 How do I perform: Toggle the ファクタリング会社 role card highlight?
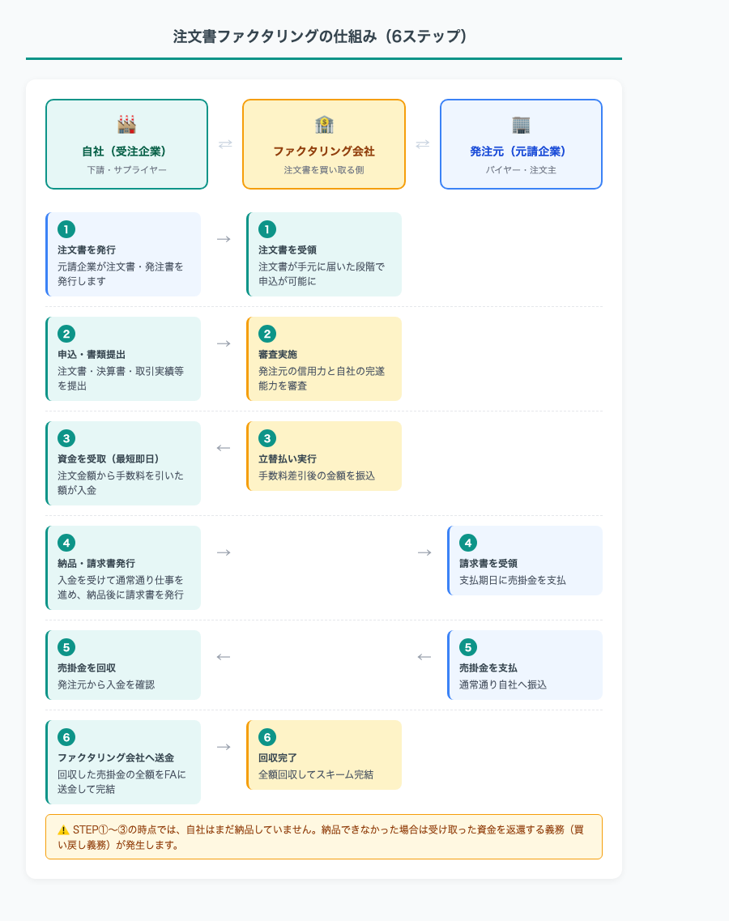[324, 143]
